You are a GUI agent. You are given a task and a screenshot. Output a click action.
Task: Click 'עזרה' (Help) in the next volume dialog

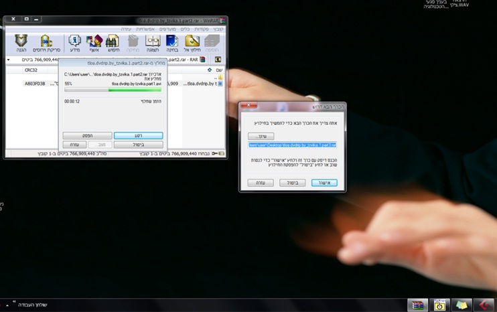(261, 183)
